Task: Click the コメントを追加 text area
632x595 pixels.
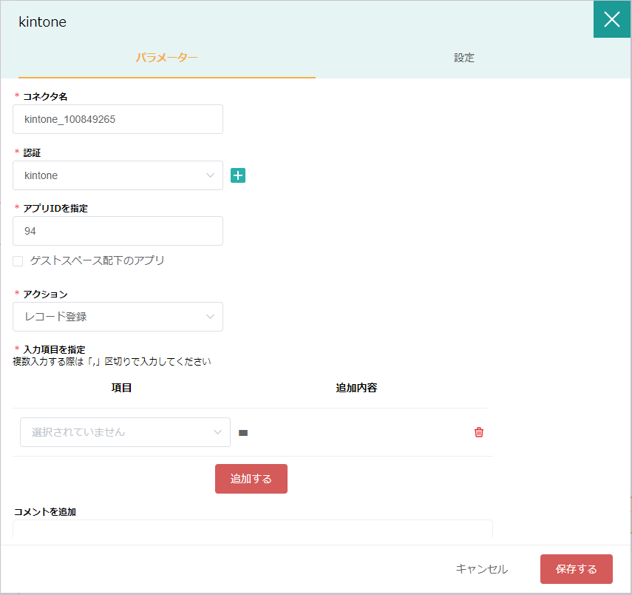Action: (253, 529)
